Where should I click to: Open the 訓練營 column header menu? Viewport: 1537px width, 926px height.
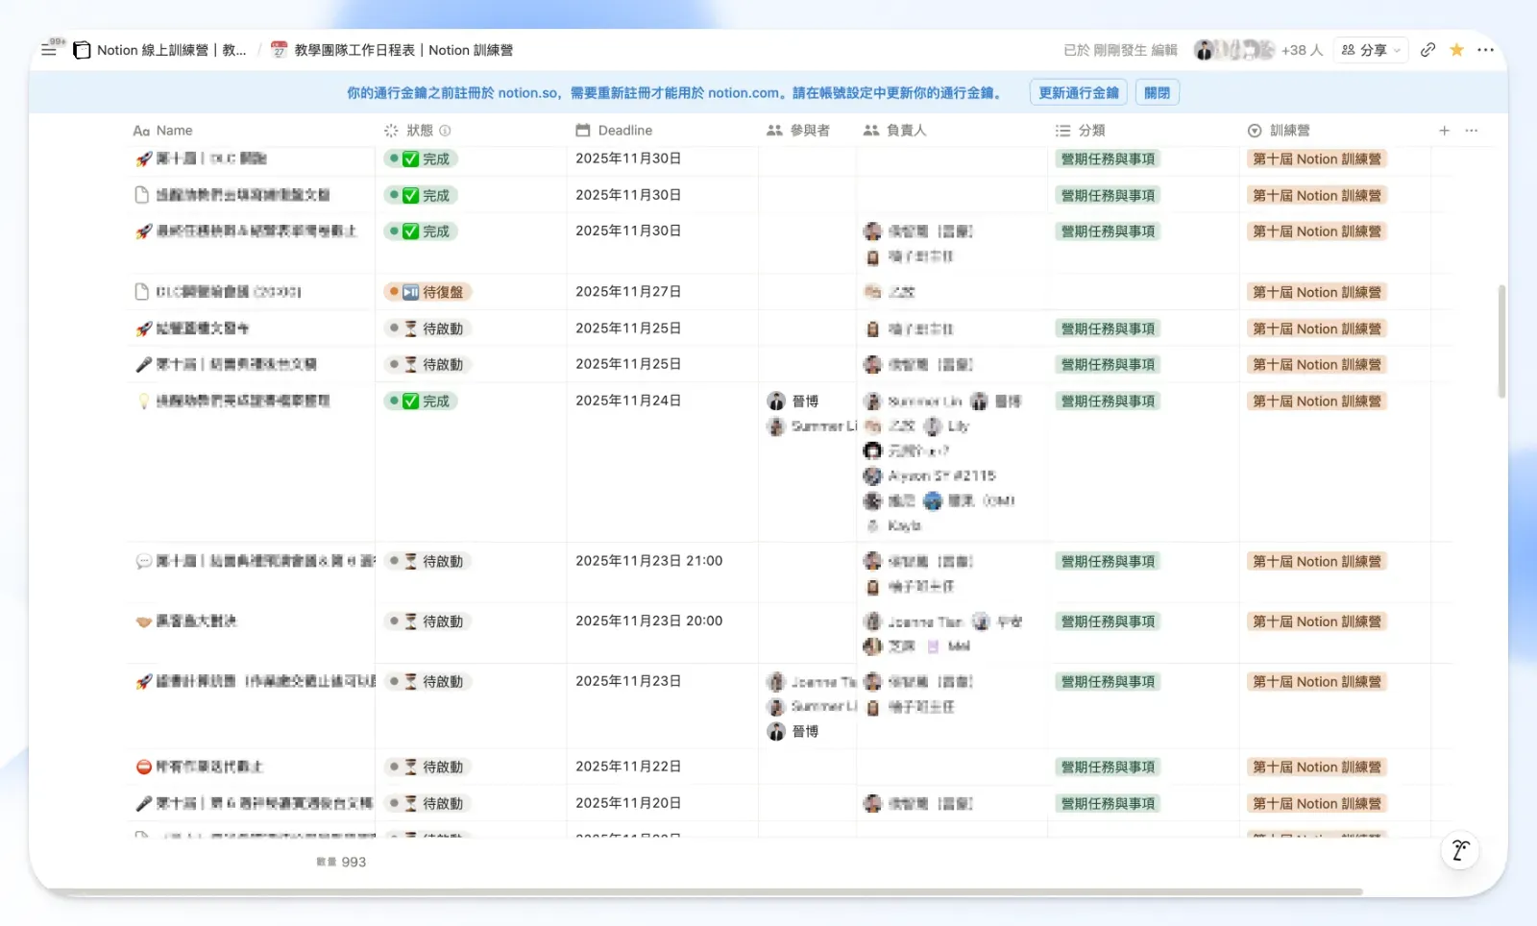(x=1279, y=131)
